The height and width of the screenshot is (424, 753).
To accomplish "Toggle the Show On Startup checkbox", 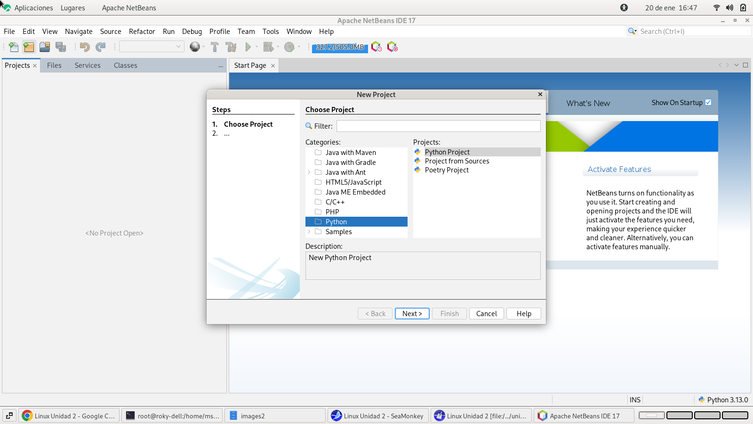I will pyautogui.click(x=708, y=102).
